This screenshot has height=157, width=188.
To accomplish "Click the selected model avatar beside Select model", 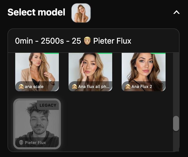I will pyautogui.click(x=81, y=13).
